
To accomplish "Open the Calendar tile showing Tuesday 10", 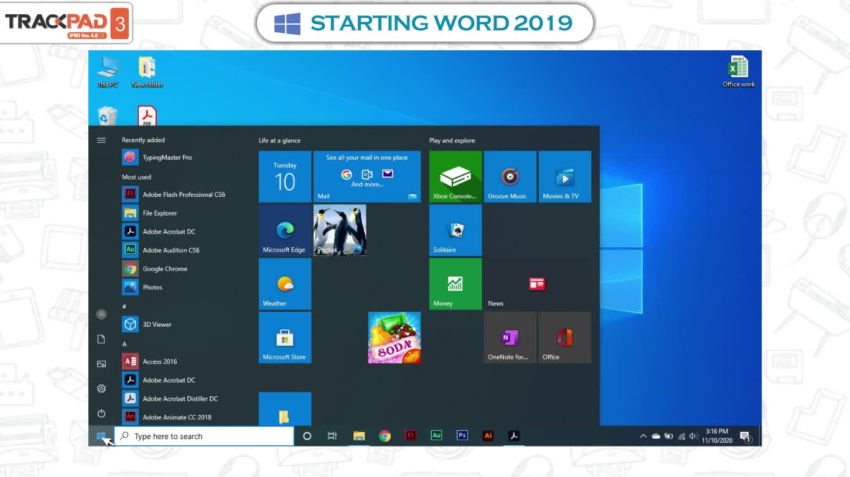I will pos(285,176).
